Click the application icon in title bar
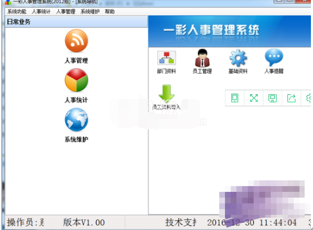Screen dimensions: 313x230 (x=8, y=2)
